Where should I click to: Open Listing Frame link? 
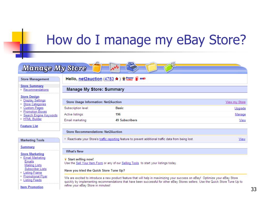coord(32,172)
